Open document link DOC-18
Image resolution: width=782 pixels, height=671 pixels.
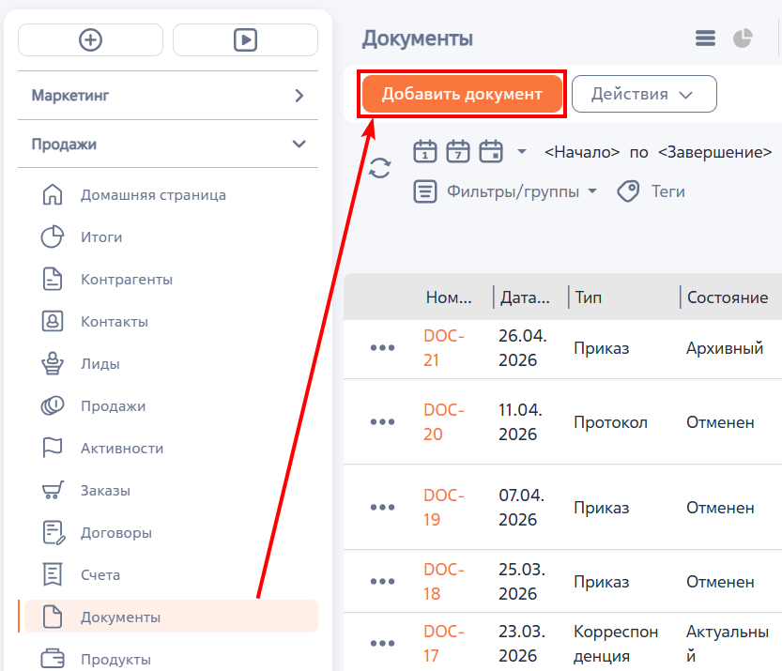point(444,582)
